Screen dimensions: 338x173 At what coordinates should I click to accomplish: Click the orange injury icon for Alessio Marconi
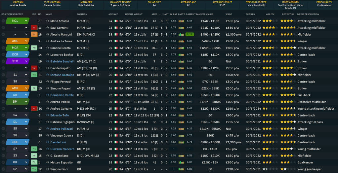(x=34, y=34)
